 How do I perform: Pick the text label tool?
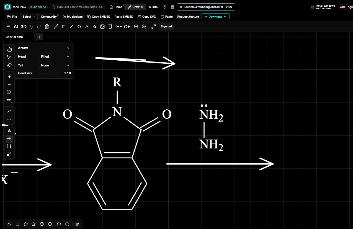point(9,131)
